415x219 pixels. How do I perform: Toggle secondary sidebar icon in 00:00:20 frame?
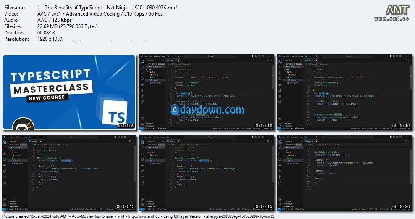click(397, 137)
